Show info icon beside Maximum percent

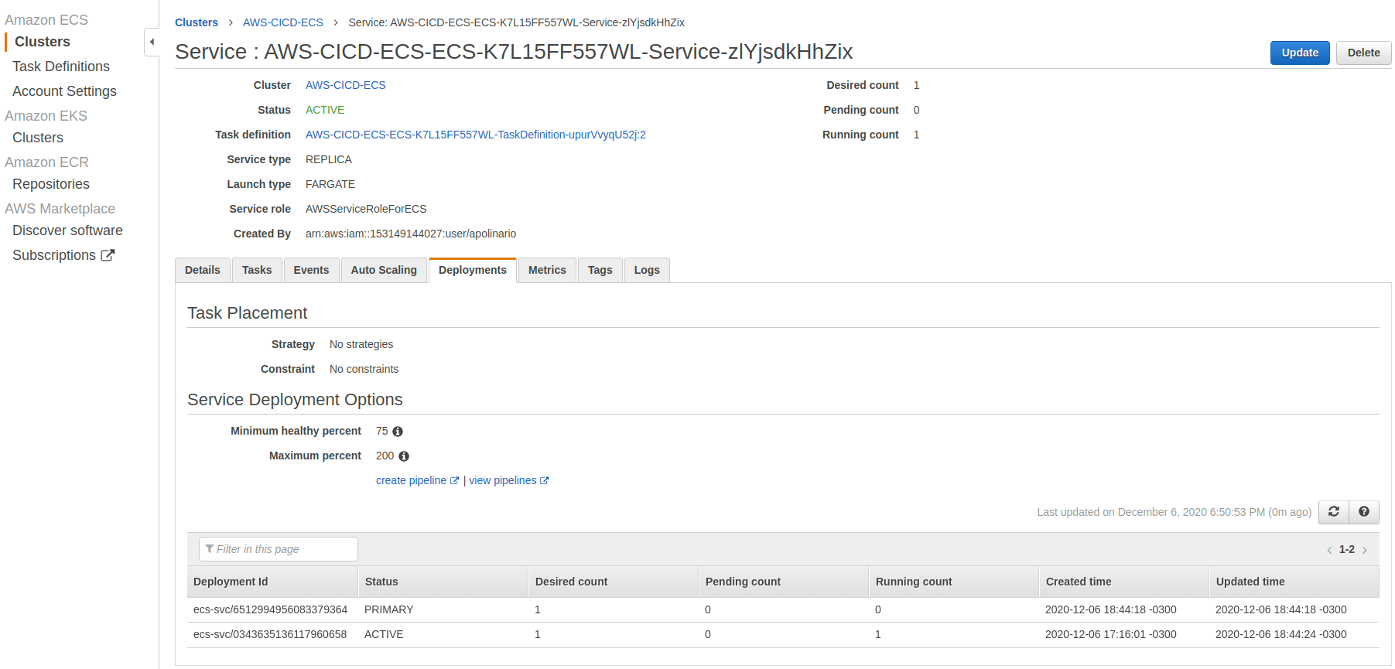[404, 456]
